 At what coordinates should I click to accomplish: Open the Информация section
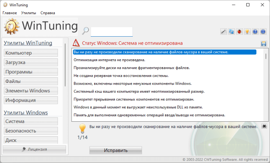(x=31, y=100)
